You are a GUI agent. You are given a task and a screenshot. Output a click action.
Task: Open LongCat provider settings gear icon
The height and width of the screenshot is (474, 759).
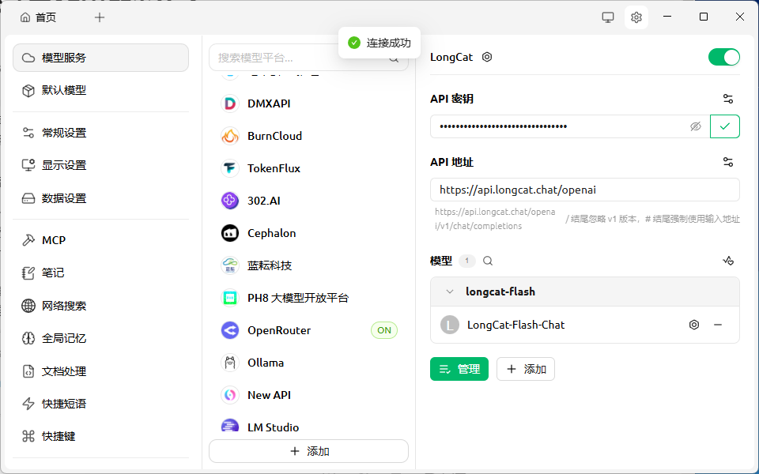[x=487, y=57]
